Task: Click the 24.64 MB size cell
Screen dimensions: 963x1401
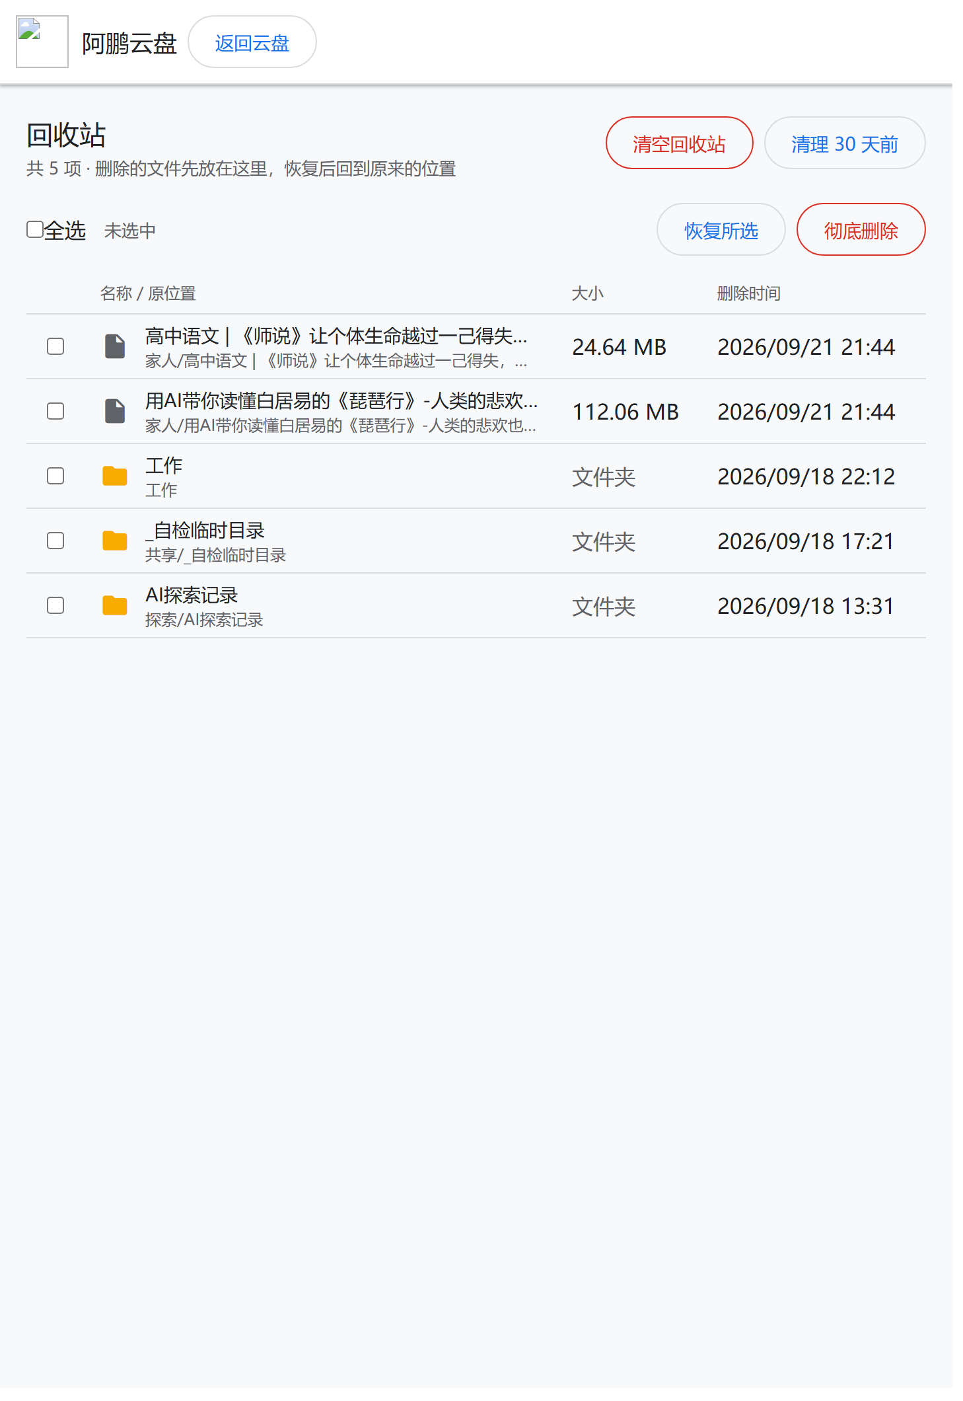Action: tap(620, 347)
